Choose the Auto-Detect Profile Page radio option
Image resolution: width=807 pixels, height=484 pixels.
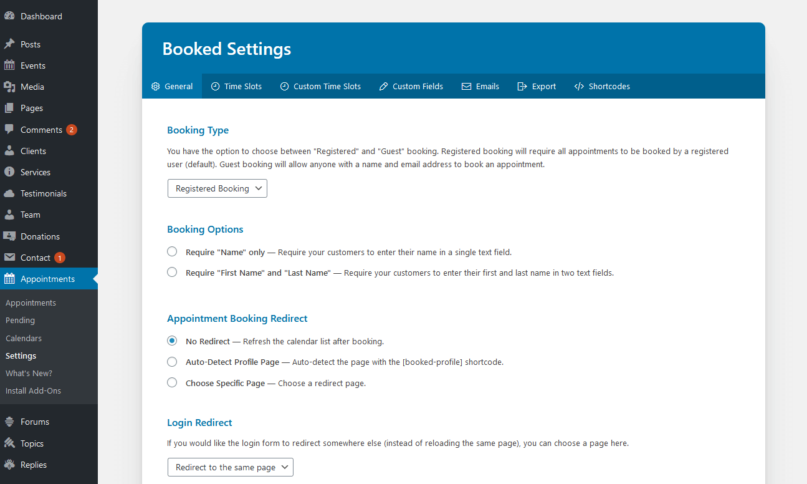tap(172, 362)
